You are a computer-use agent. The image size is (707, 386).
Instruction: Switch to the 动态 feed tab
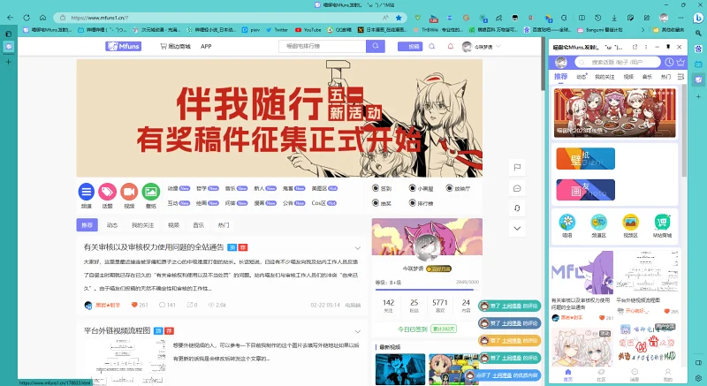(x=112, y=225)
